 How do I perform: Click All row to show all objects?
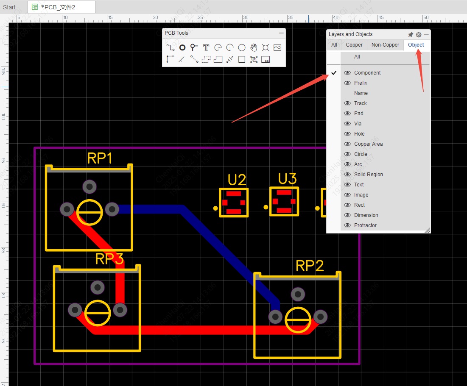(356, 56)
